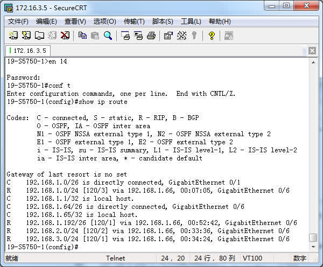Open the 选项(O) menu
The height and width of the screenshot is (267, 323).
[104, 22]
